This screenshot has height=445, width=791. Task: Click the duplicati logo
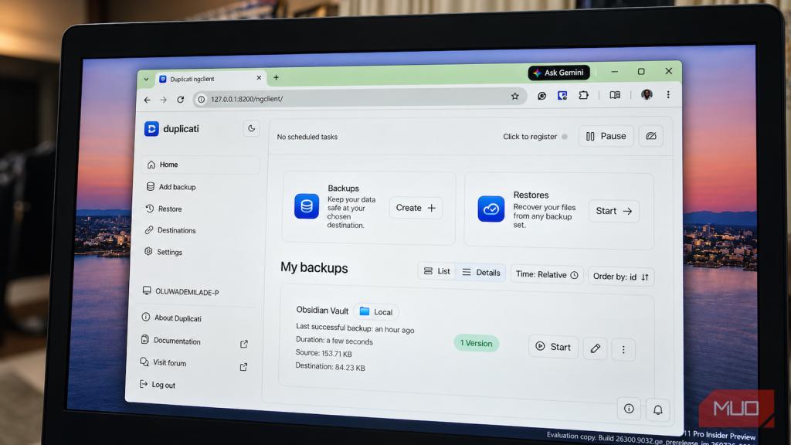pos(171,129)
